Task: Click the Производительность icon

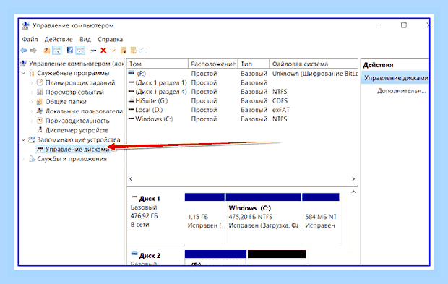Action: [x=40, y=121]
